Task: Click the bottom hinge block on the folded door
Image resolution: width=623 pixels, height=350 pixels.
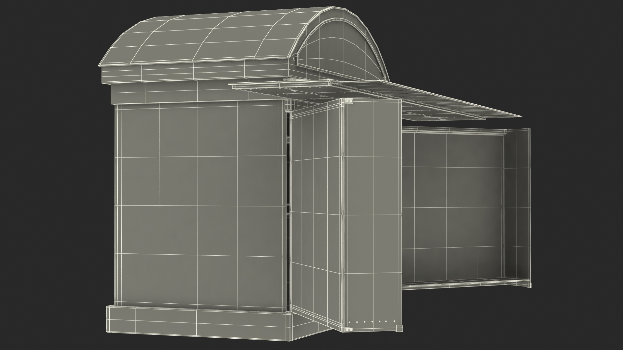Action: pyautogui.click(x=348, y=330)
